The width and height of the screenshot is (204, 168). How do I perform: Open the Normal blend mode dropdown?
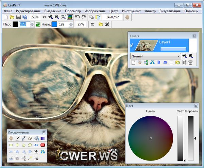pos(155,56)
